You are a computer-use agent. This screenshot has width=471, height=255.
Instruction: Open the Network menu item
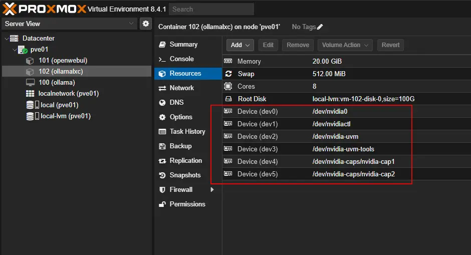(x=181, y=88)
